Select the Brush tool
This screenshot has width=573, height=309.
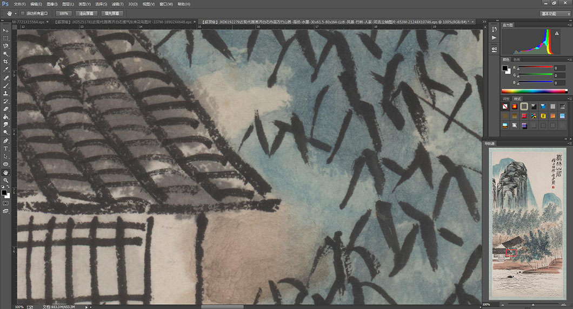[5, 86]
